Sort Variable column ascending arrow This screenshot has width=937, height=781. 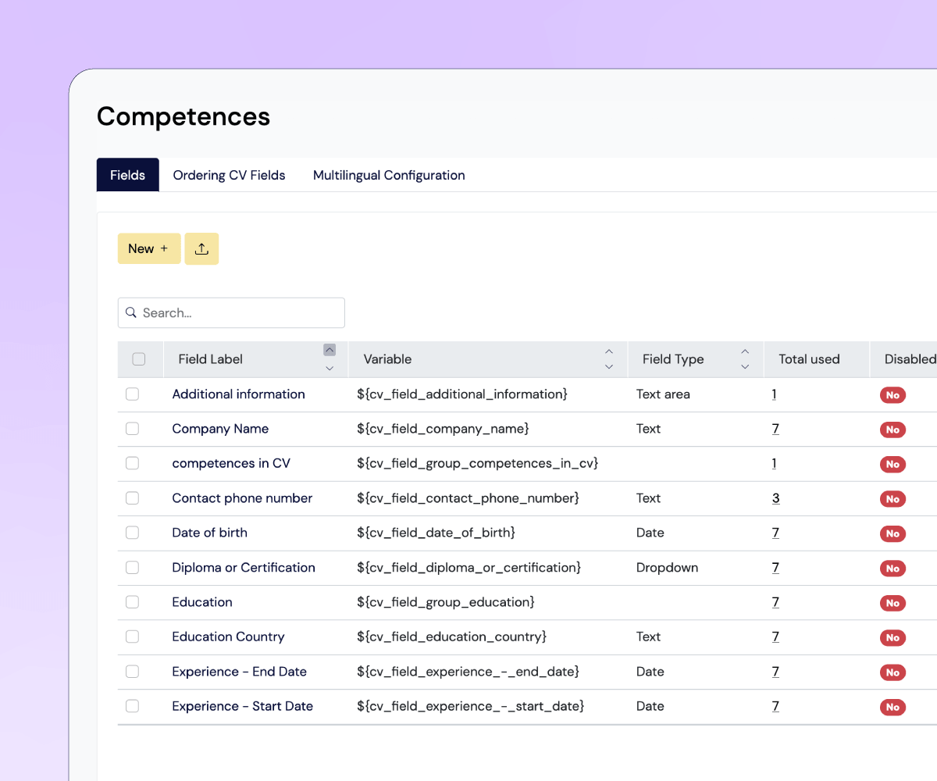pyautogui.click(x=609, y=351)
